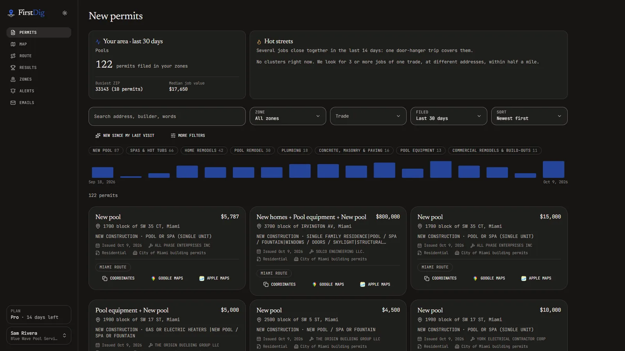
Task: Toggle New since my last visit filter
Action: point(125,135)
